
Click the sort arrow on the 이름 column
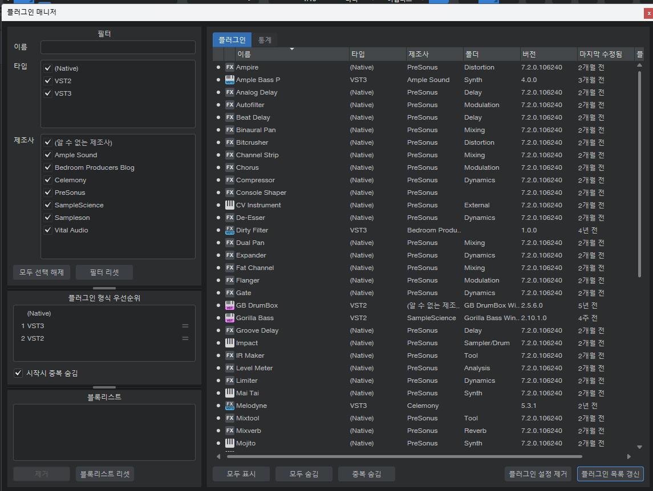[292, 49]
